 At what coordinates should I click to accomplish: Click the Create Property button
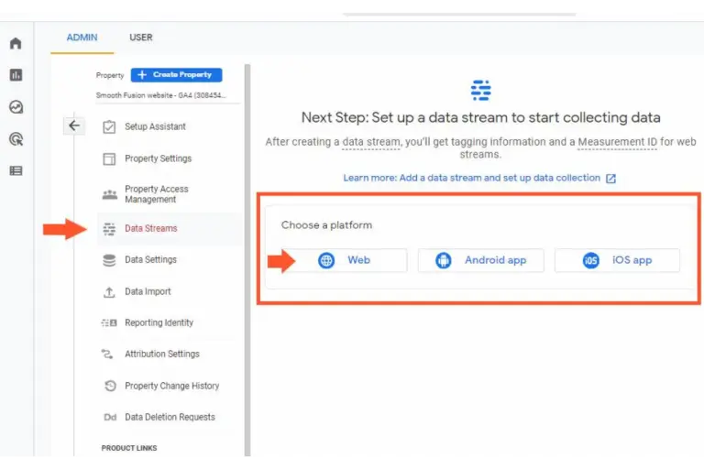(x=176, y=75)
